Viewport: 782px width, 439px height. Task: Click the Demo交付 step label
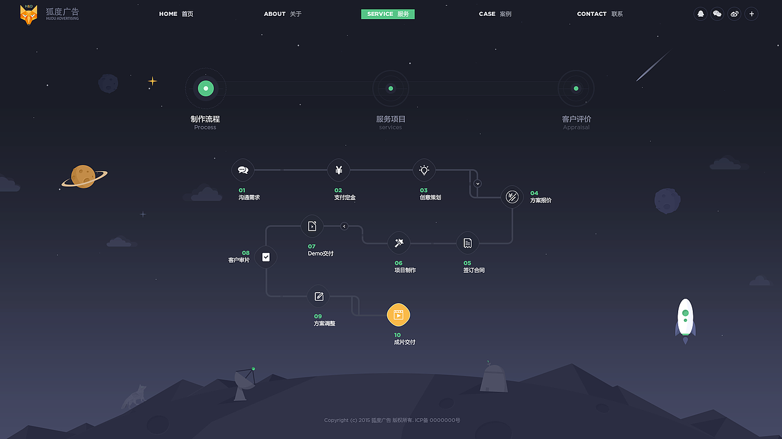tap(321, 254)
